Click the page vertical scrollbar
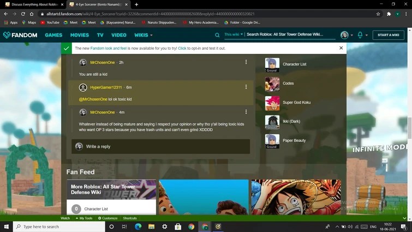 coord(410,127)
